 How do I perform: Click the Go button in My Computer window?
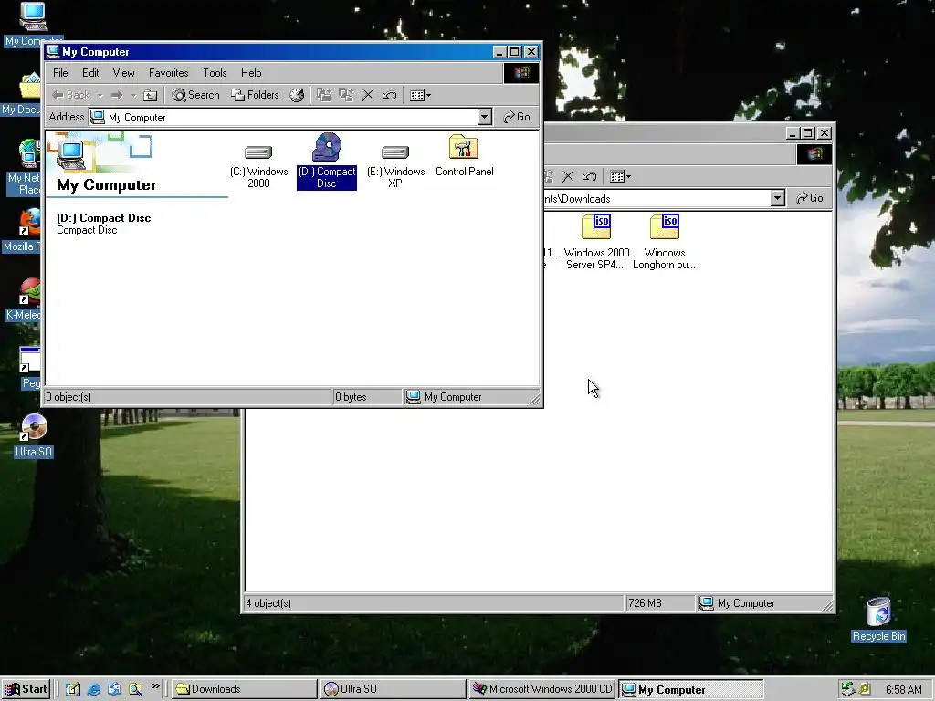517,117
